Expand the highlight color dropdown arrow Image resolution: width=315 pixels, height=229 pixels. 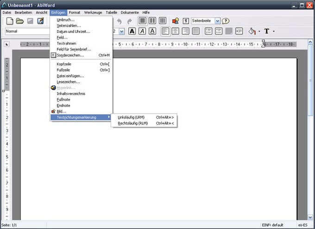pyautogui.click(x=259, y=32)
